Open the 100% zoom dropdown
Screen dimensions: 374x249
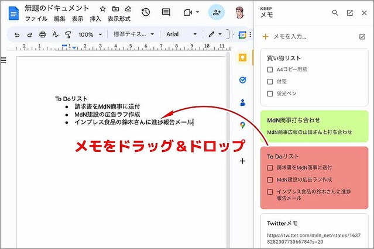click(90, 34)
